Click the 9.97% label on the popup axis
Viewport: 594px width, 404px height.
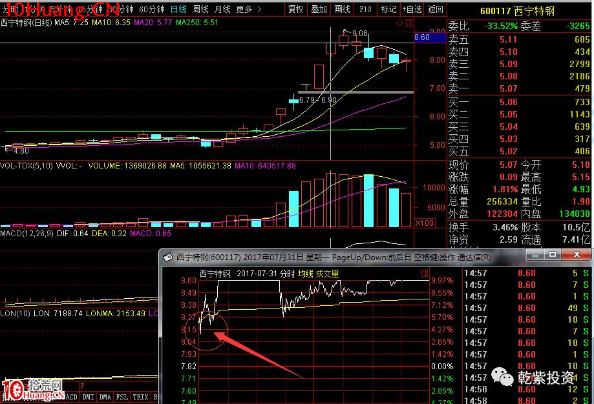(x=442, y=281)
